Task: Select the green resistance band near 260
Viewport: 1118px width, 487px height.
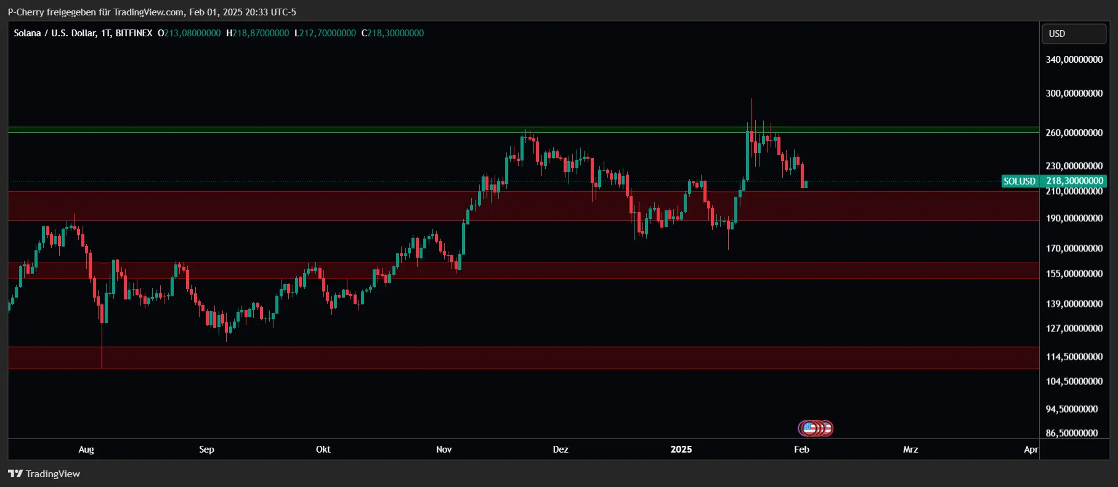Action: pyautogui.click(x=524, y=130)
